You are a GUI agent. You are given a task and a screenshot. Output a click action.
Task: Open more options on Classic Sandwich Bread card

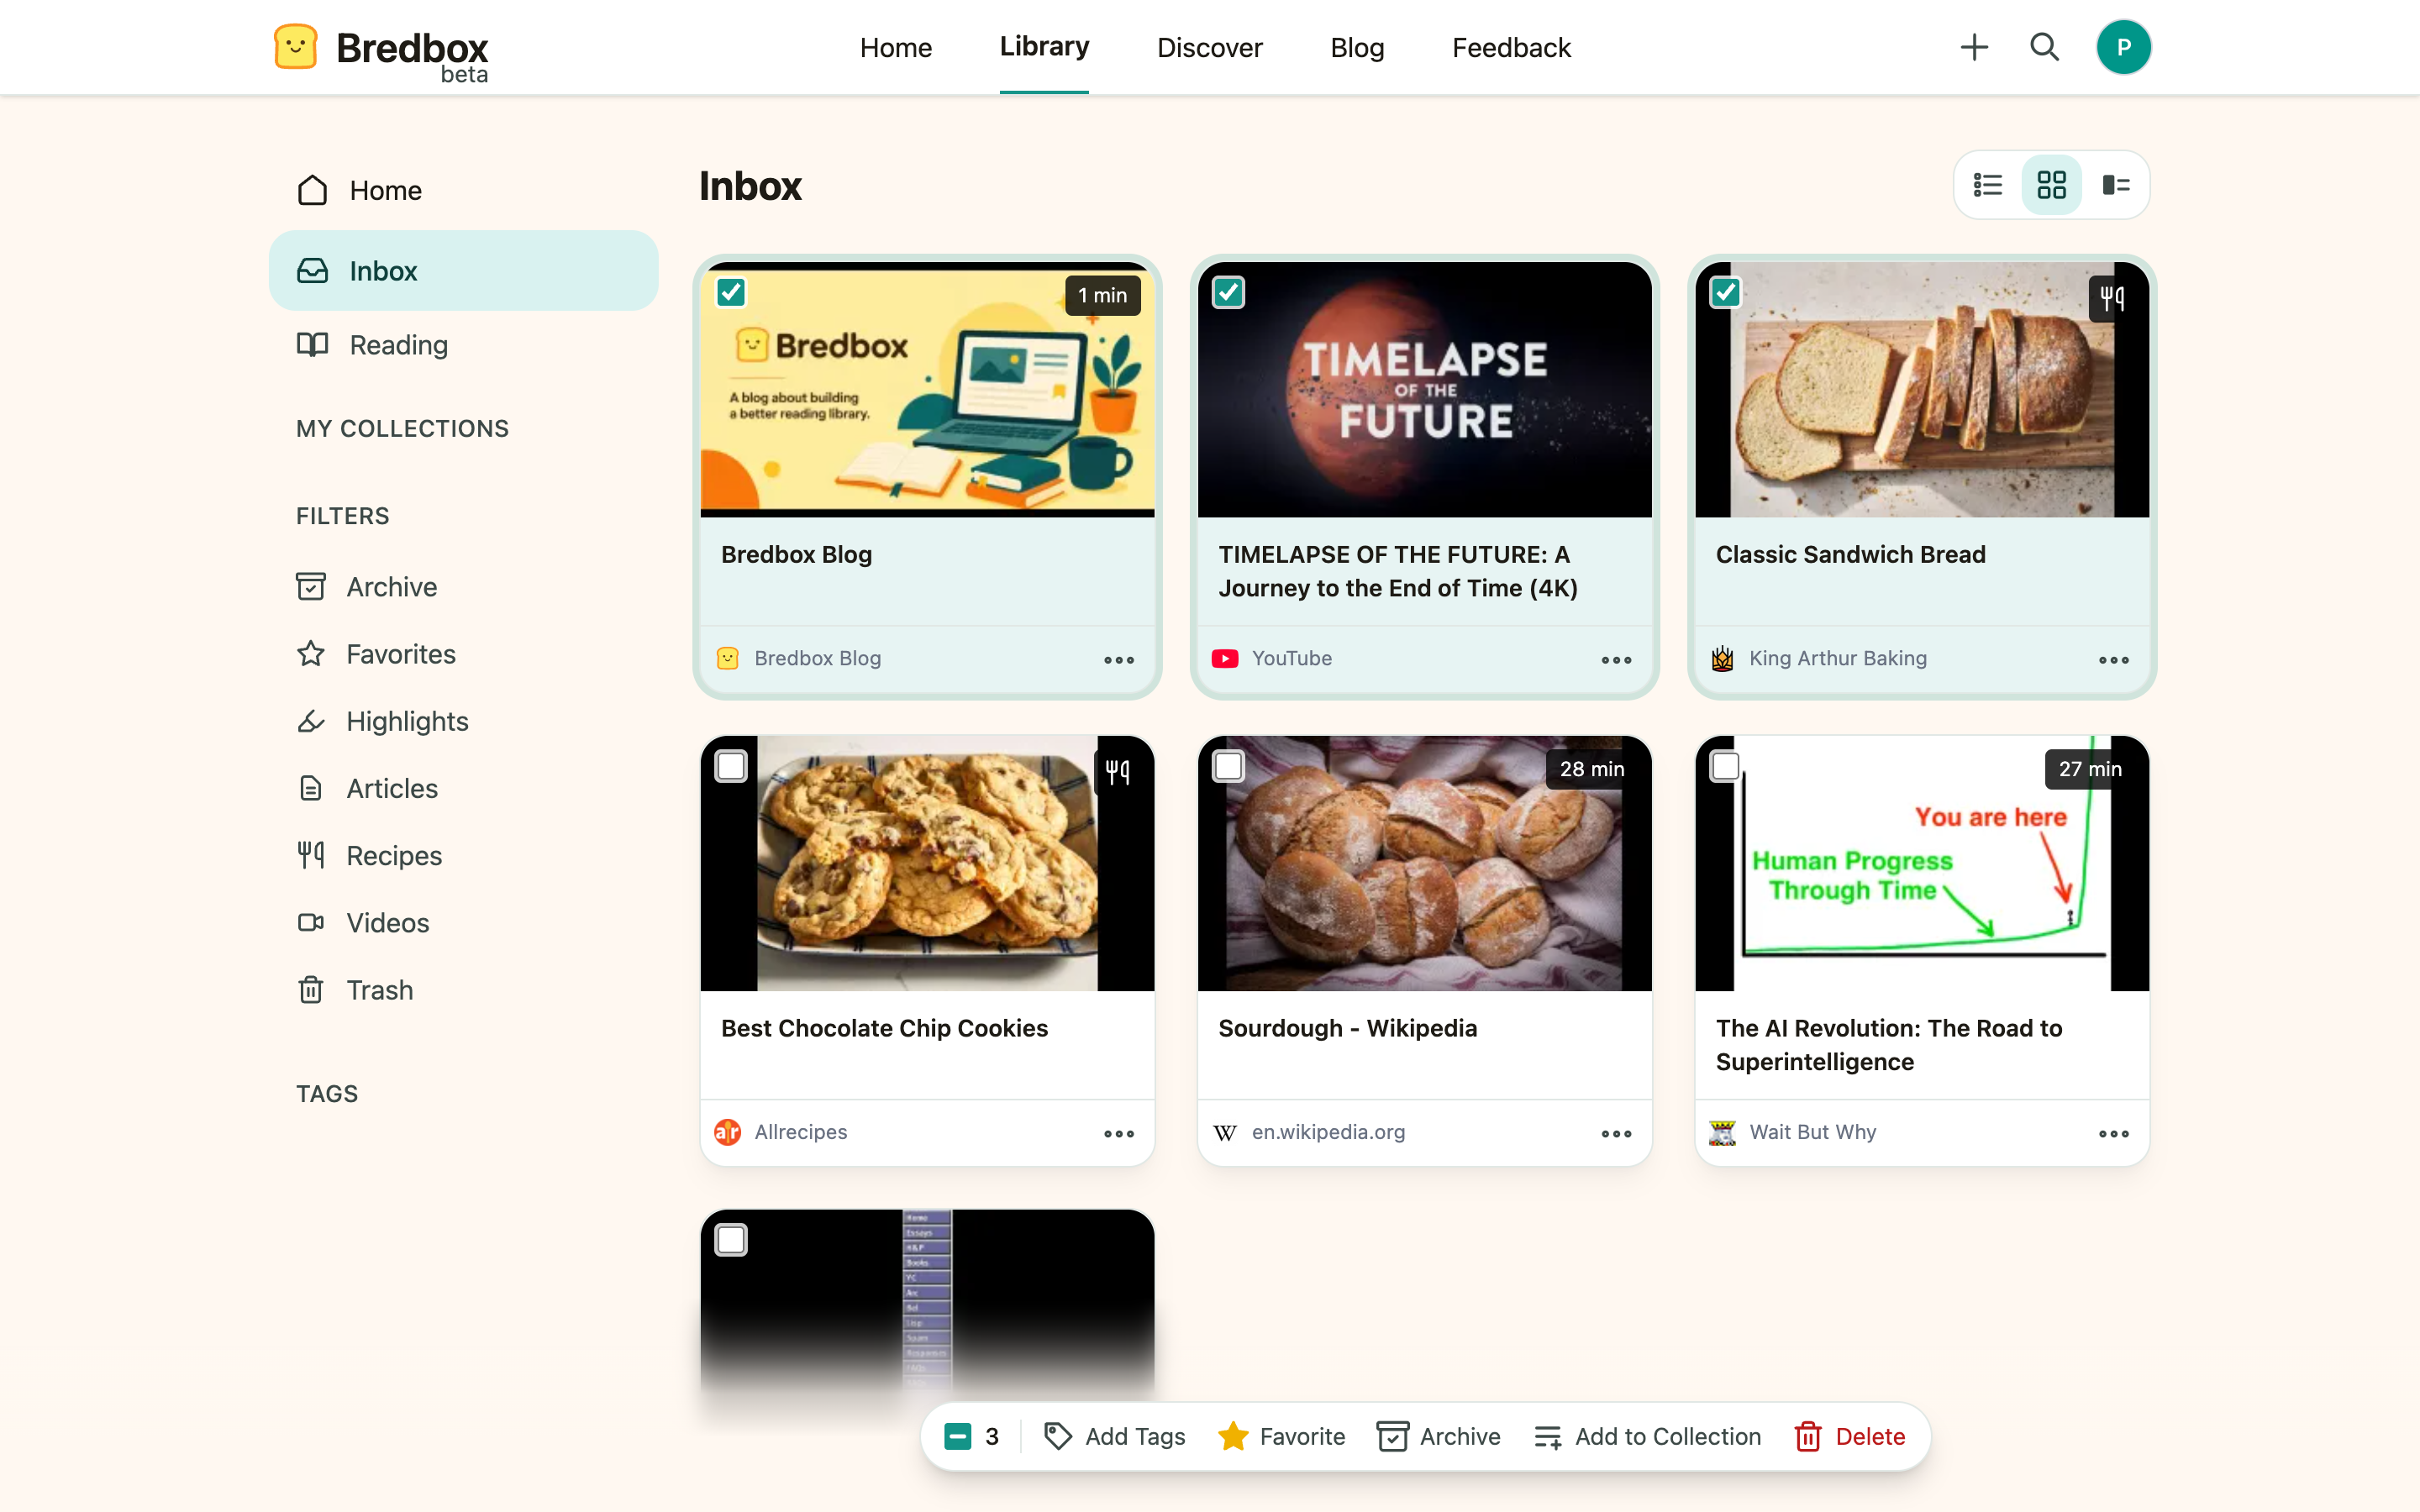[2113, 660]
